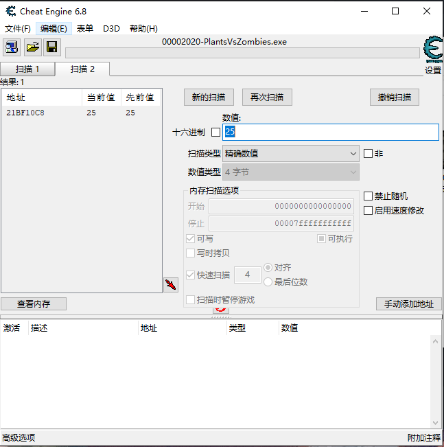444x447 pixels.
Task: Click the 类型 column header
Action: 253,328
